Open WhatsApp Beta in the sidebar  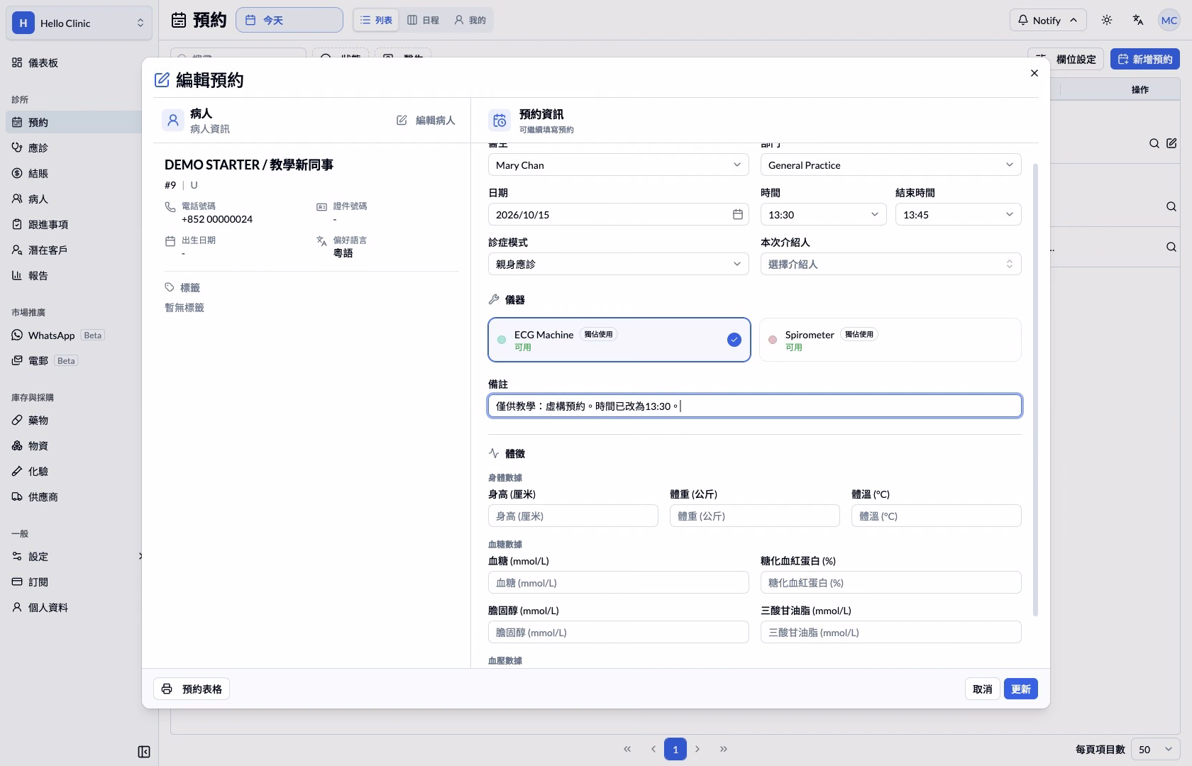[x=74, y=335]
